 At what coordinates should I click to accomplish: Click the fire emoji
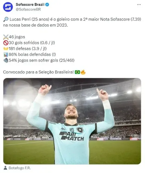[x=83, y=72]
